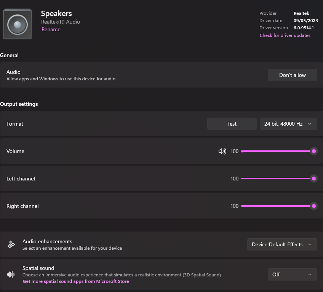The width and height of the screenshot is (323, 292).
Task: Click the Spatial sound waveform icon
Action: point(11,274)
